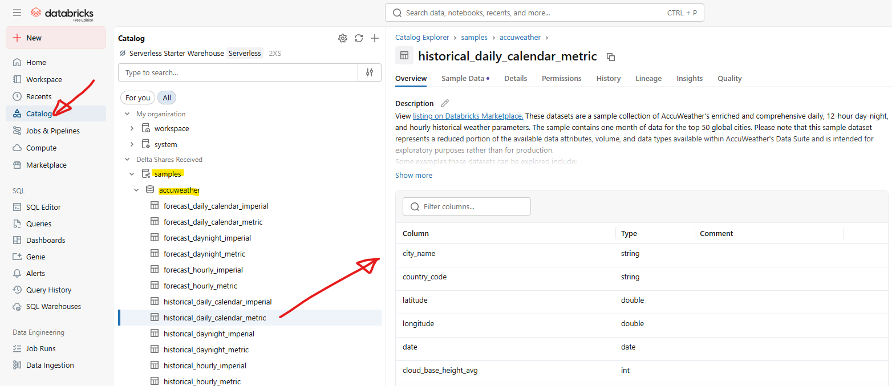This screenshot has width=892, height=386.
Task: Click the 'listing on Databricks Marketplace' link
Action: click(x=468, y=116)
